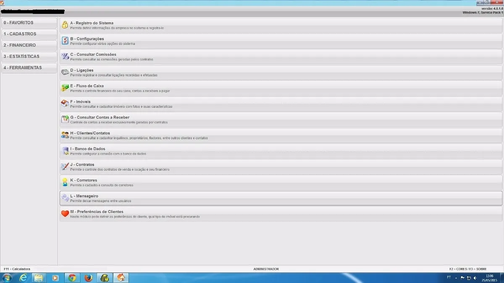Open Registro do Sistema padlock icon
This screenshot has height=283, width=504.
pyautogui.click(x=65, y=25)
